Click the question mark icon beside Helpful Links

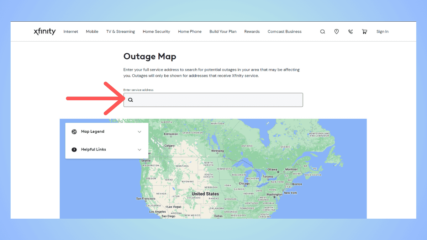pyautogui.click(x=74, y=149)
